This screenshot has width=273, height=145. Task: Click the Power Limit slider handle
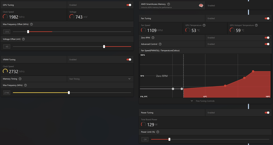(x=169, y=139)
